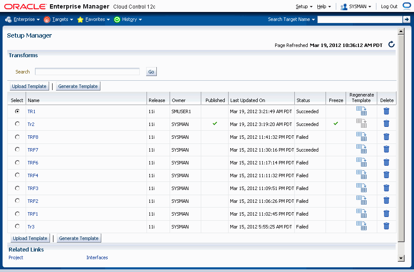This screenshot has height=272, width=414.
Task: Click the top Upload Template button
Action: 29,86
